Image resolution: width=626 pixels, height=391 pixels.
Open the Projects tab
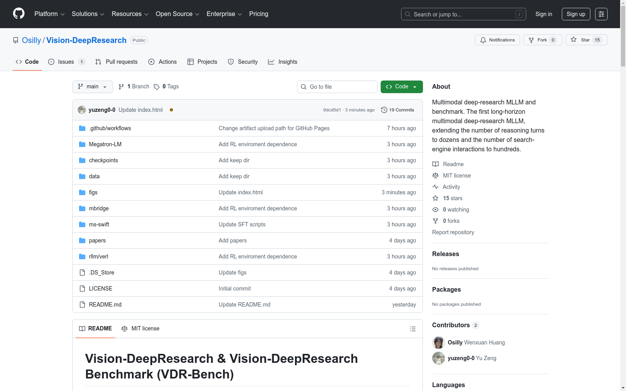202,62
